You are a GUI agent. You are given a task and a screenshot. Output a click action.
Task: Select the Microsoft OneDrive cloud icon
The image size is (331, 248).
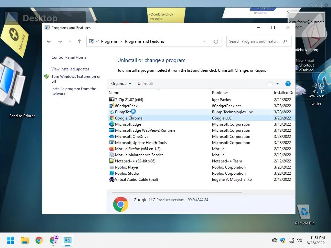click(x=112, y=136)
